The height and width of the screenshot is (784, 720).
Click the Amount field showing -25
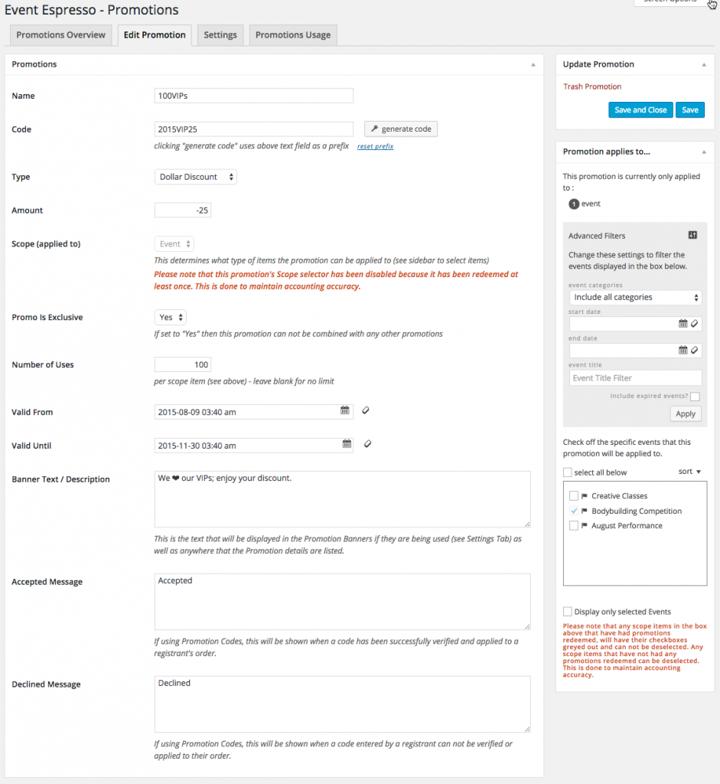[x=183, y=211]
